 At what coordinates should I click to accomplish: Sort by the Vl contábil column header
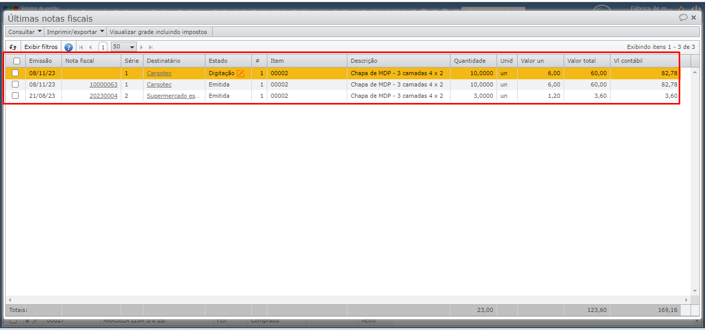click(645, 61)
